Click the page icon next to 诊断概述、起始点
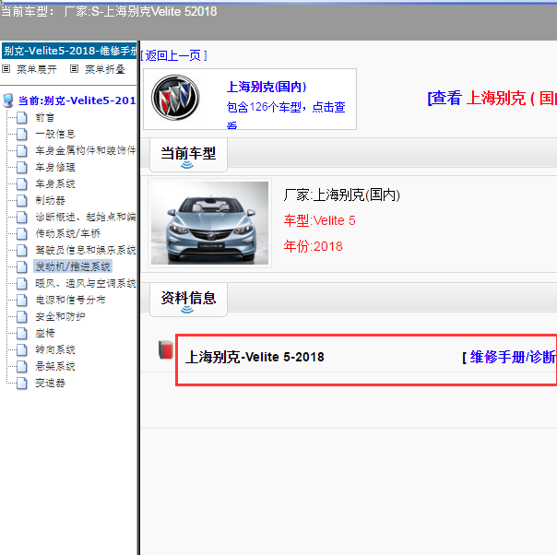557x555 pixels. point(21,217)
